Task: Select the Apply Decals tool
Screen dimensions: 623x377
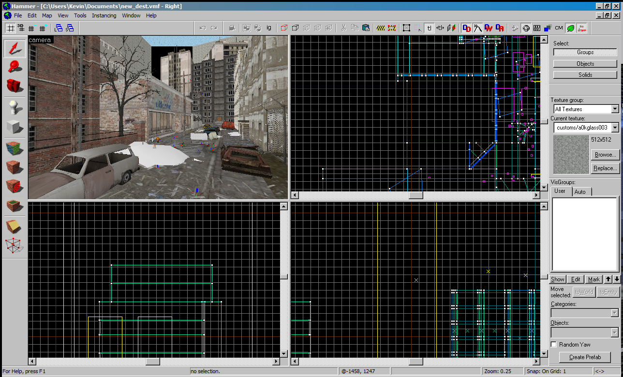Action: point(15,186)
